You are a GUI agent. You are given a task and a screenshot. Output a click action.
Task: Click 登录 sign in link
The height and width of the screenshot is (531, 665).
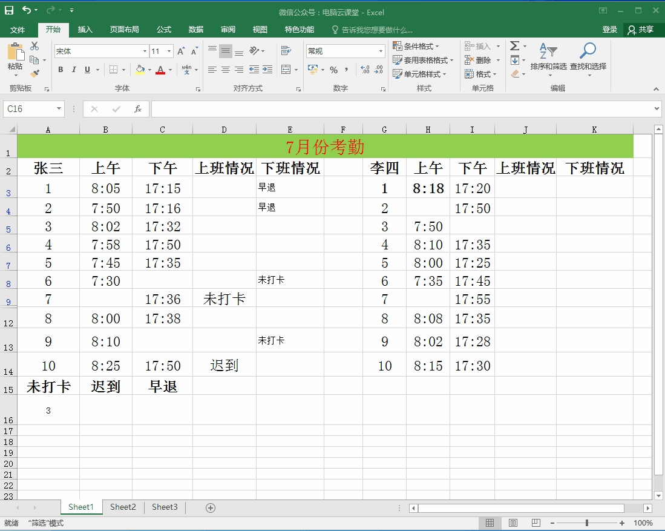tap(610, 30)
